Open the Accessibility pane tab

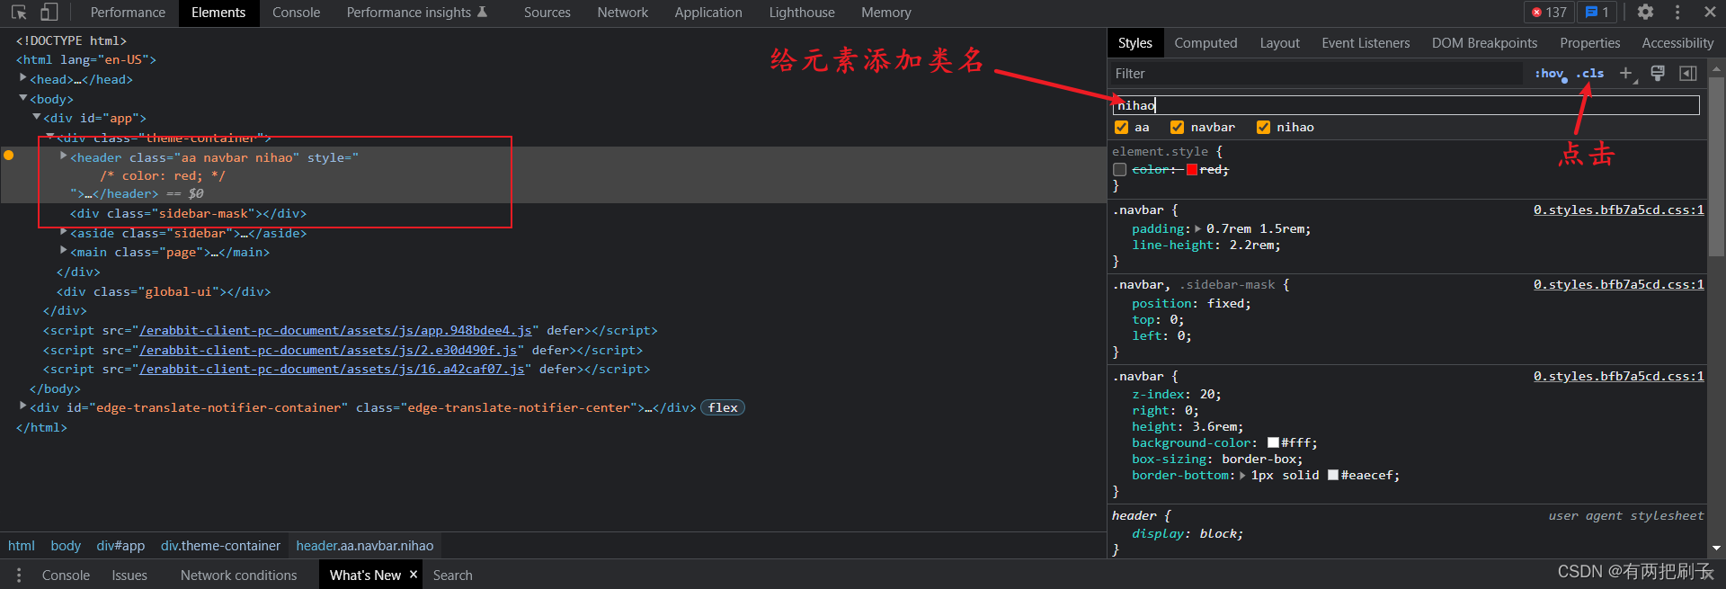(1677, 43)
